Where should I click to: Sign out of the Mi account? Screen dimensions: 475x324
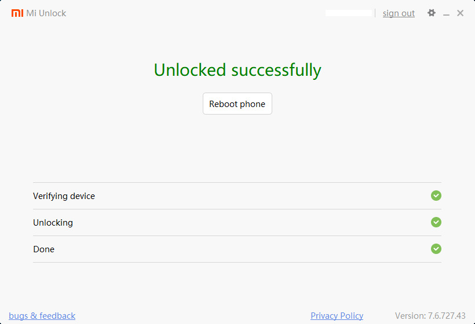click(x=399, y=13)
